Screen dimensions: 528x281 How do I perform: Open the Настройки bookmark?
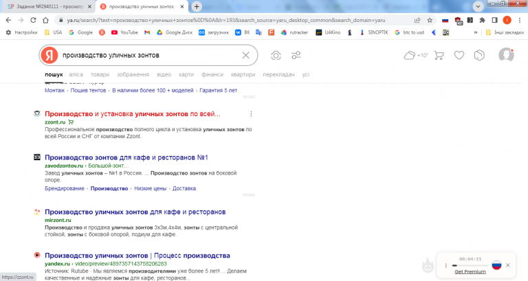[x=21, y=32]
